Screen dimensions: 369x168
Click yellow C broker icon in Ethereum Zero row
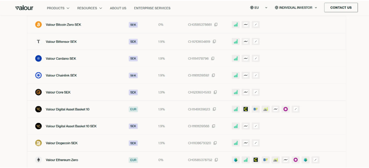255,160
